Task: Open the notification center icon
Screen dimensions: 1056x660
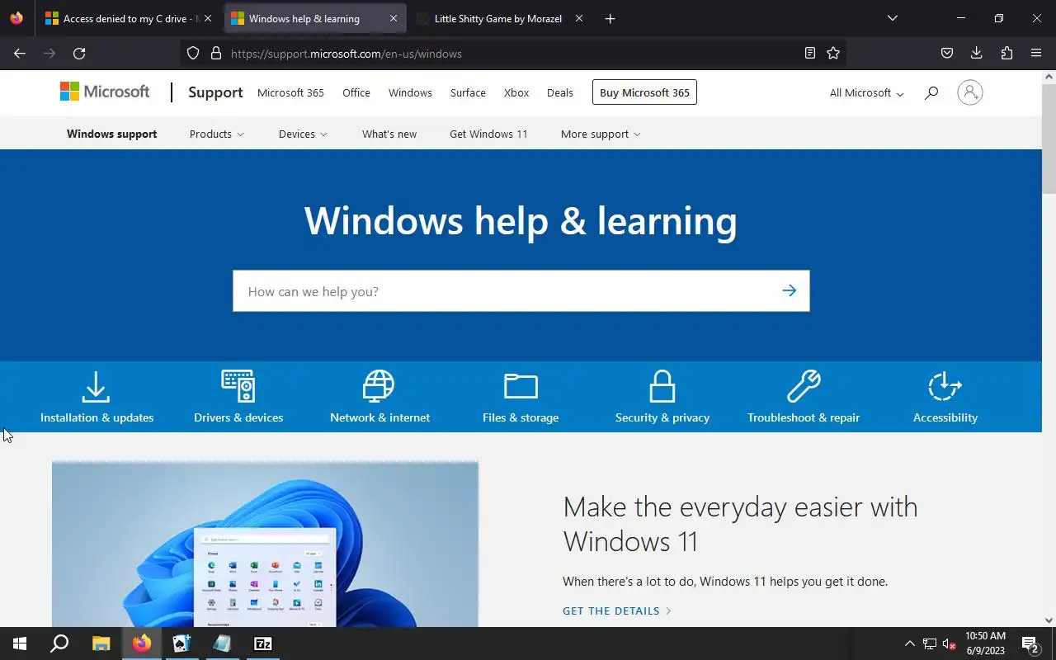Action: pyautogui.click(x=1030, y=643)
